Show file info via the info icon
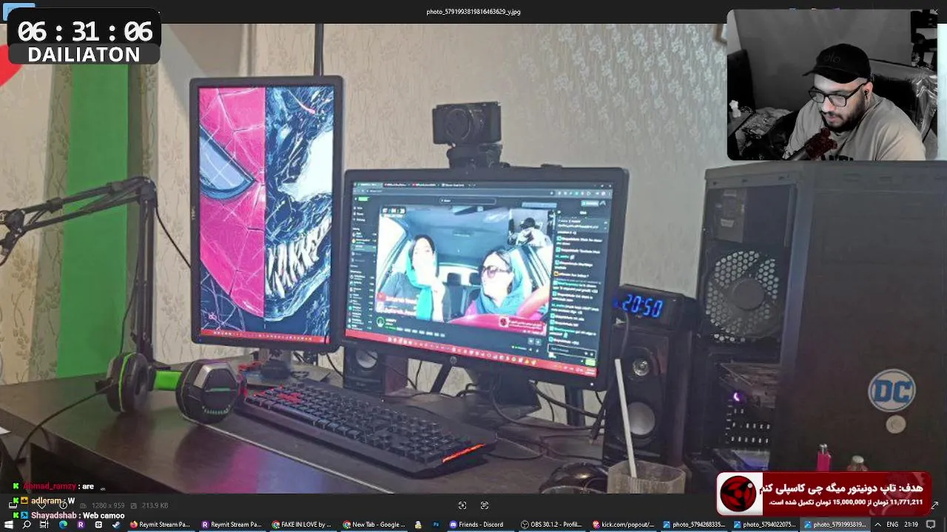947x532 pixels. pos(63,505)
